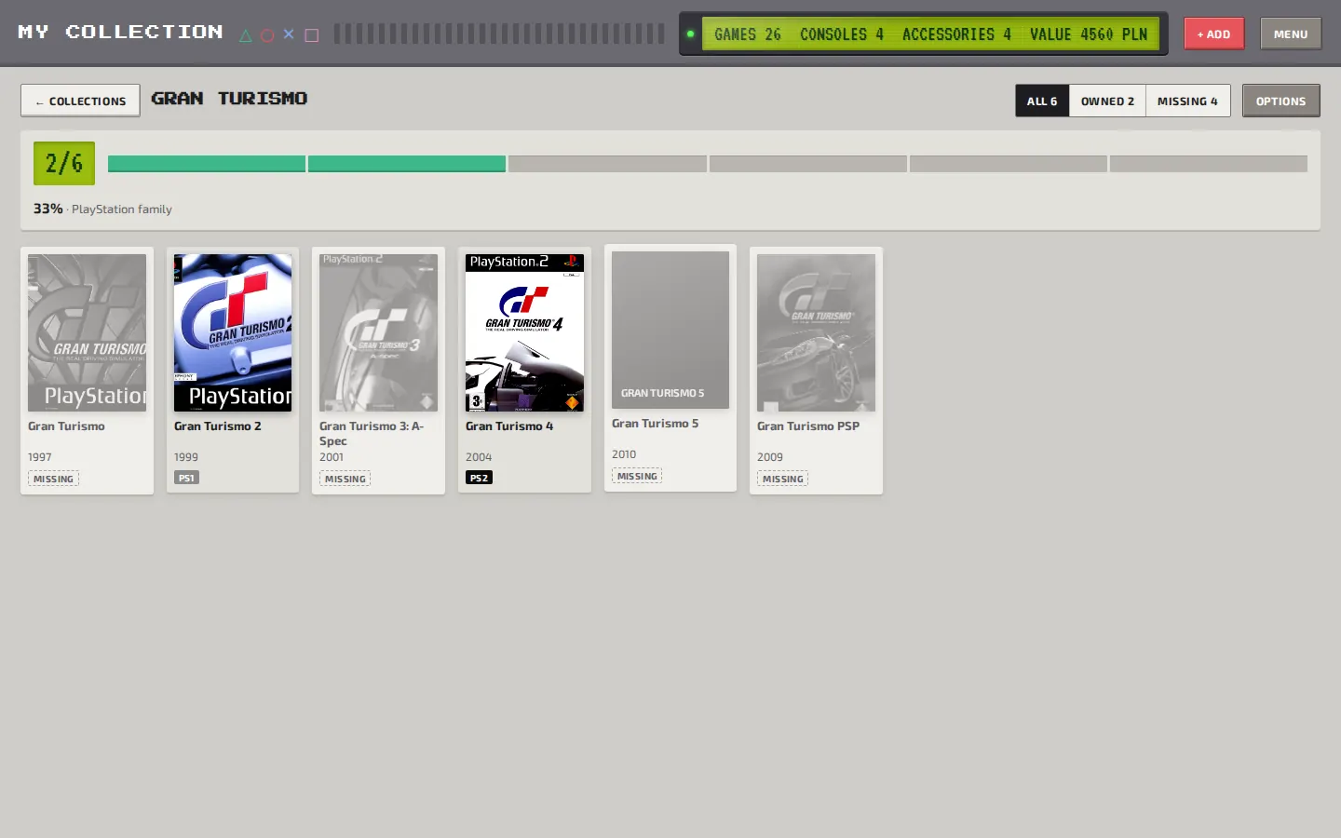The height and width of the screenshot is (838, 1341).
Task: Click the 'Gran Turismo 3: A-Spec' title text
Action: (x=372, y=433)
